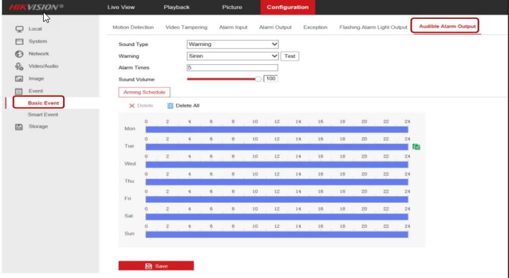Select the Flashing Alarm Light Output tab
This screenshot has height=278, width=509.
pyautogui.click(x=373, y=27)
